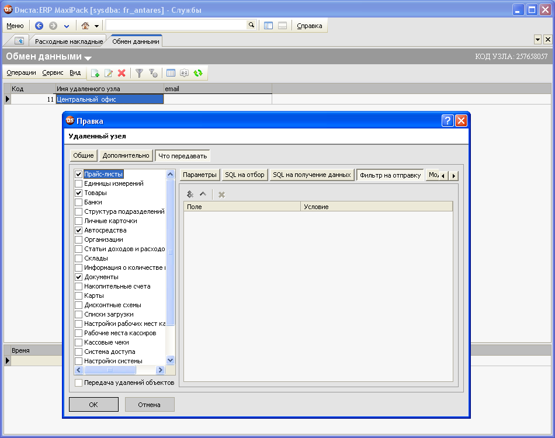Click the green add new record icon
This screenshot has height=438, width=555.
tap(95, 73)
